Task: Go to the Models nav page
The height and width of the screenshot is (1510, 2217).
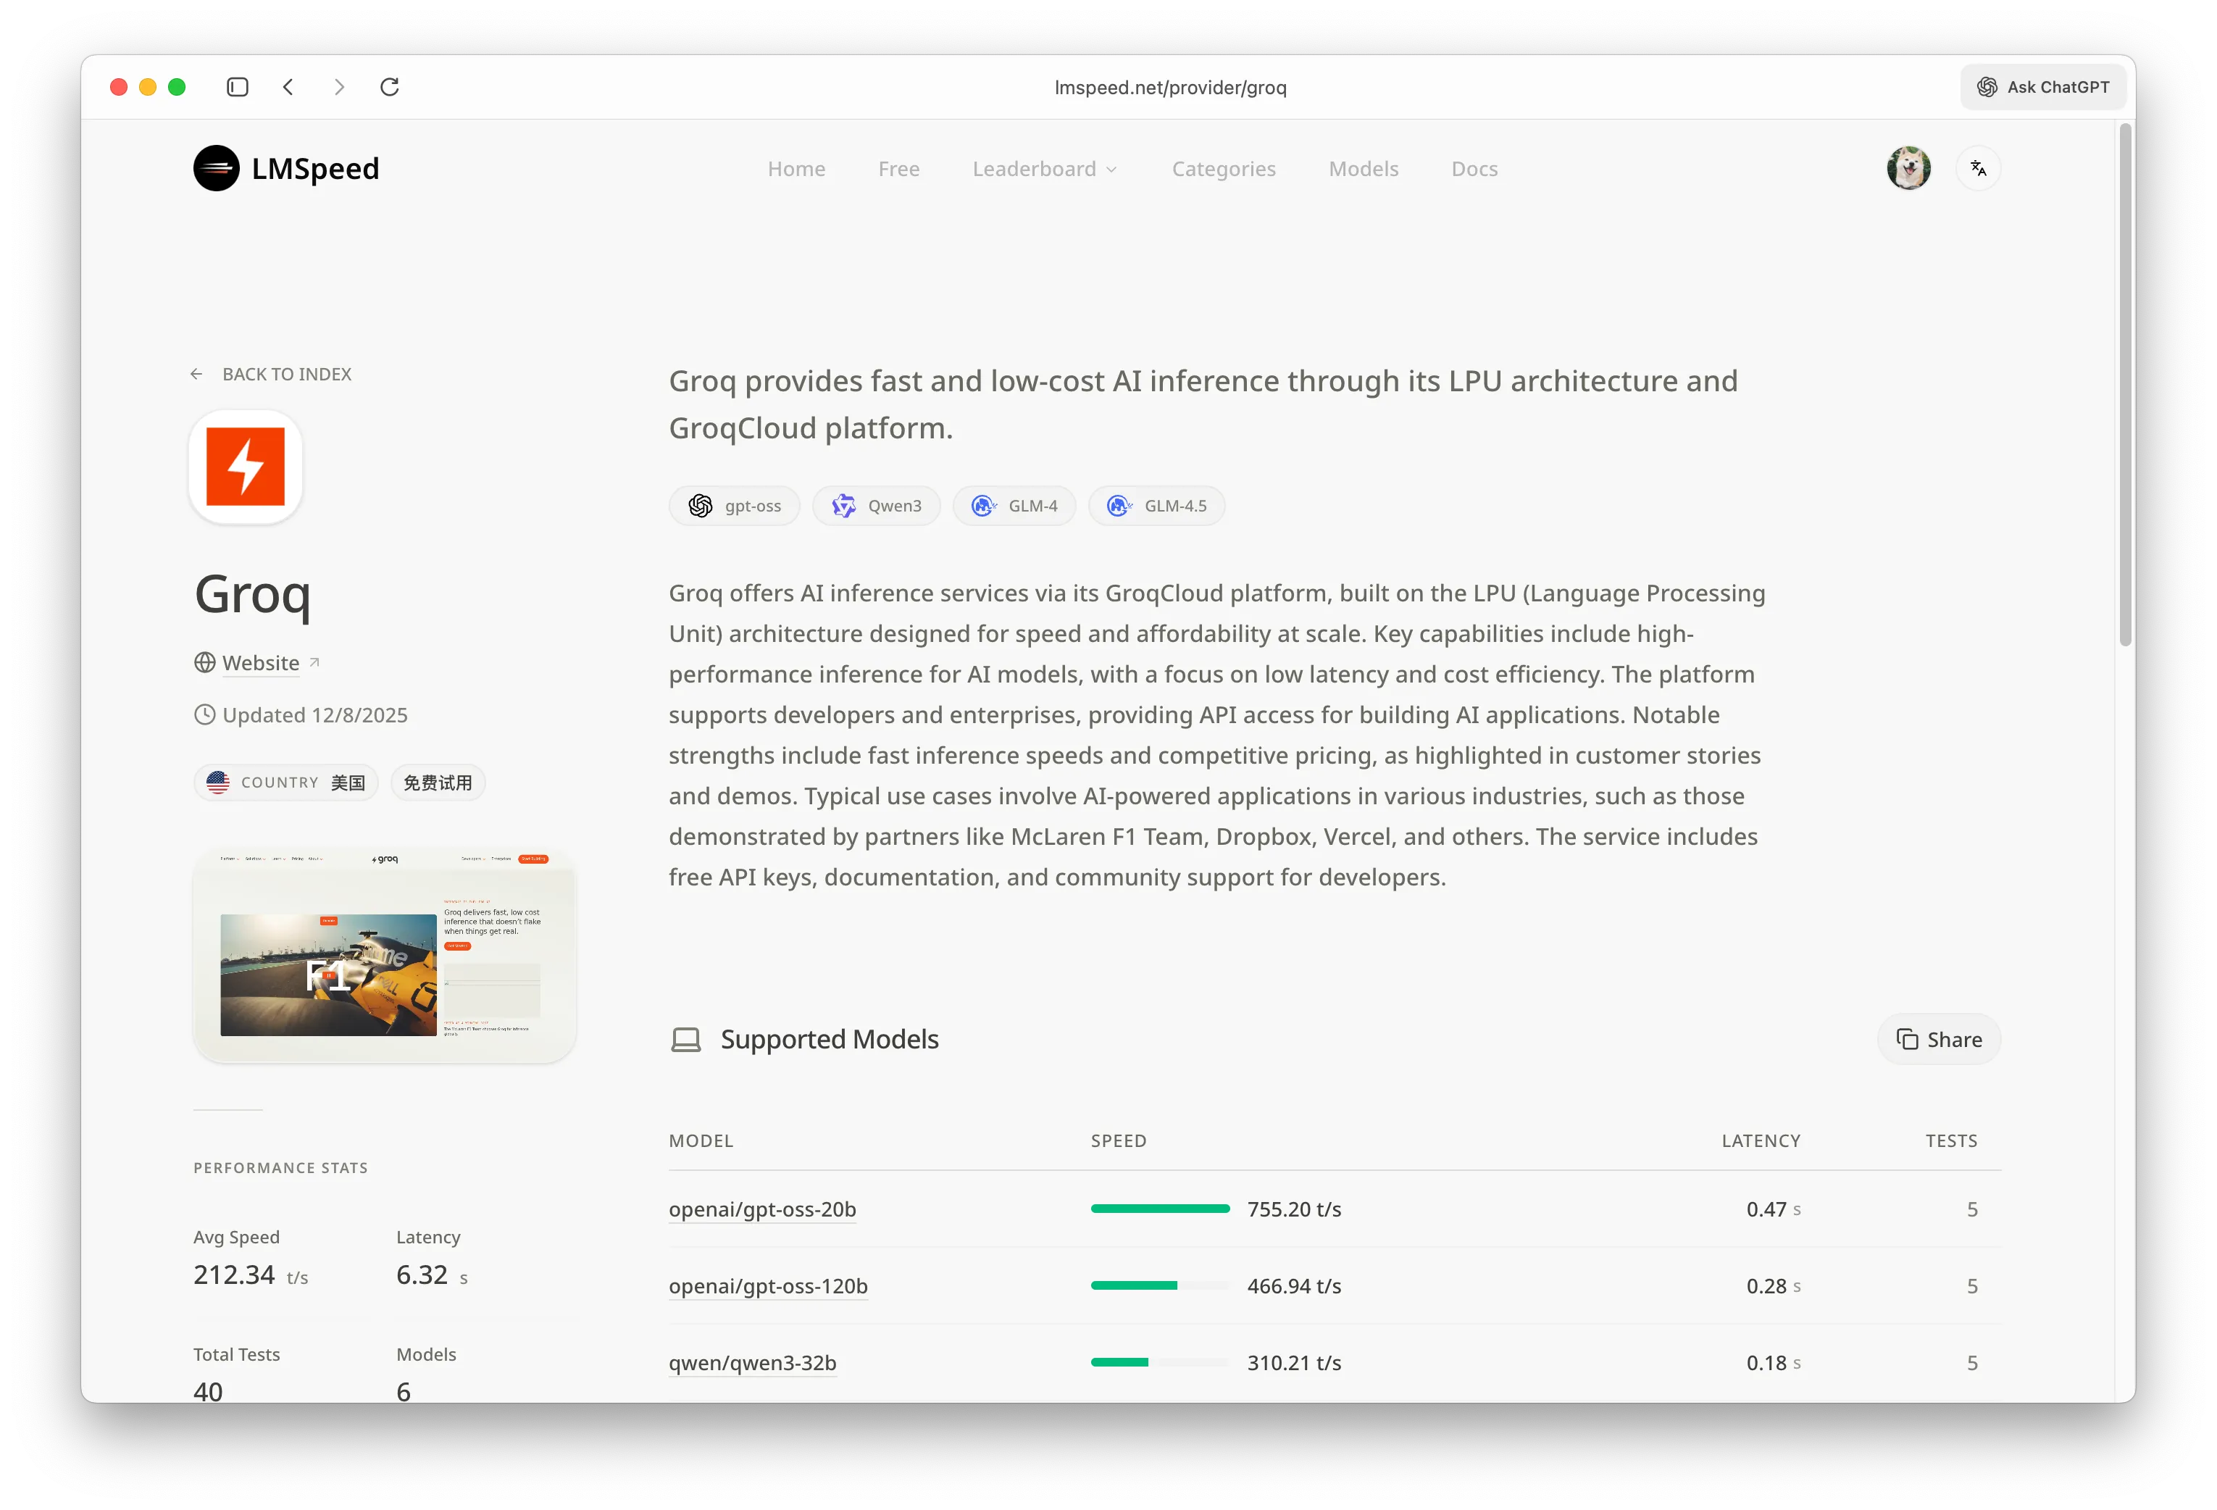Action: tap(1364, 169)
